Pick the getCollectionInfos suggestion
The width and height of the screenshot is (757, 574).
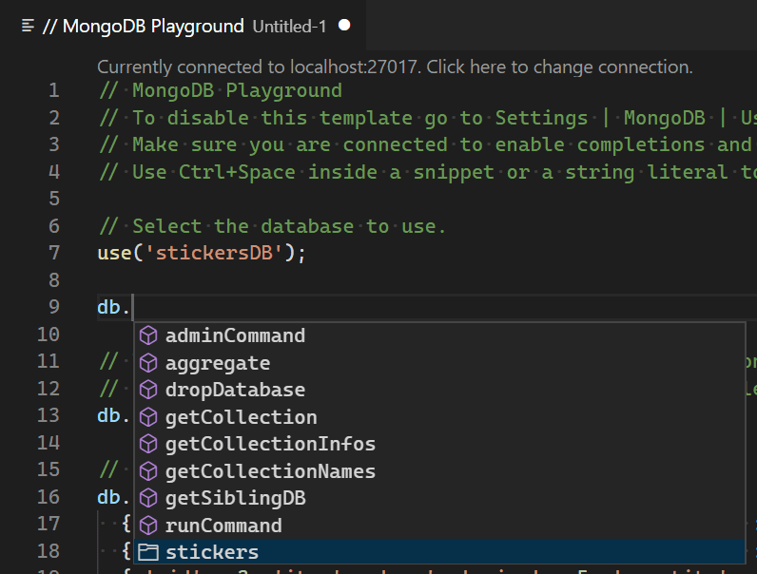[270, 444]
